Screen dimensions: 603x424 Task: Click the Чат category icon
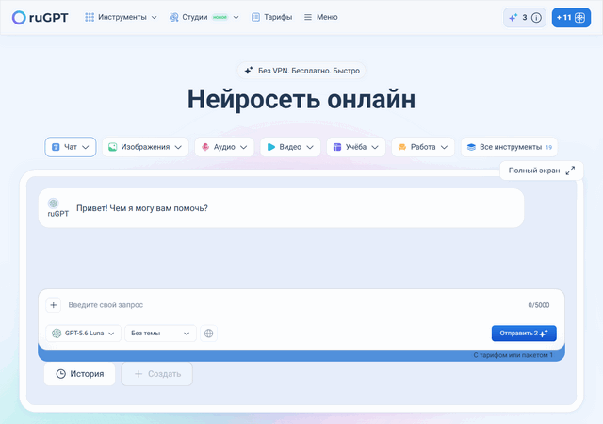(56, 147)
